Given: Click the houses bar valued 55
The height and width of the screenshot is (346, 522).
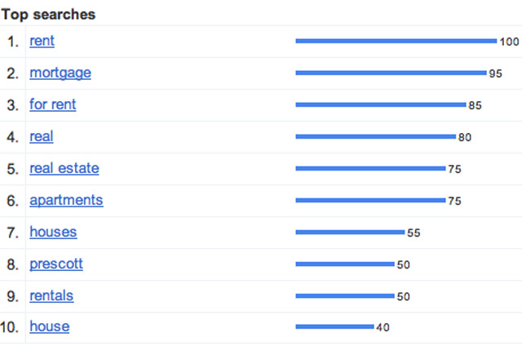Looking at the screenshot, I should tap(350, 232).
